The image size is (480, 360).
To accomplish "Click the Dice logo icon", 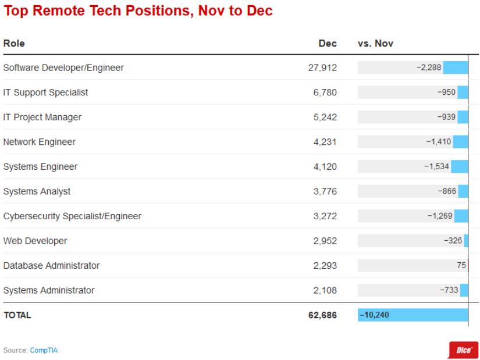I will click(467, 350).
